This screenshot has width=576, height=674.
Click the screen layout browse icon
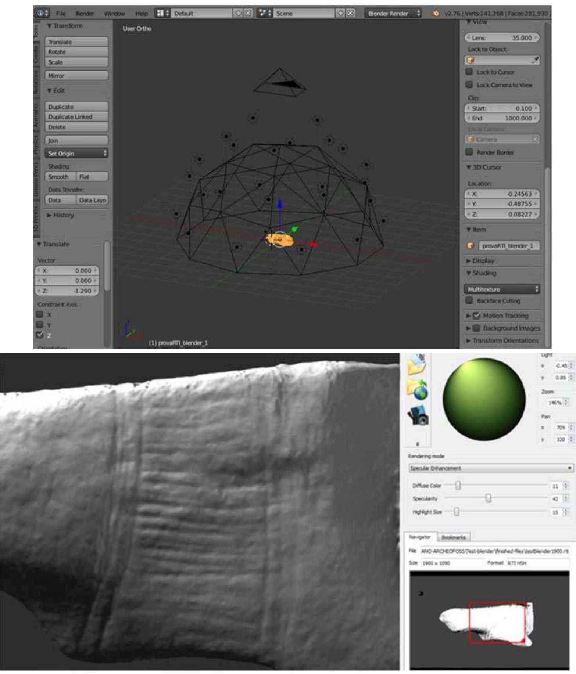click(x=162, y=13)
